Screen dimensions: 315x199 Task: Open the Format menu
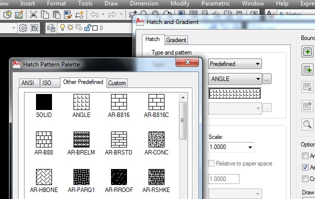click(x=56, y=3)
